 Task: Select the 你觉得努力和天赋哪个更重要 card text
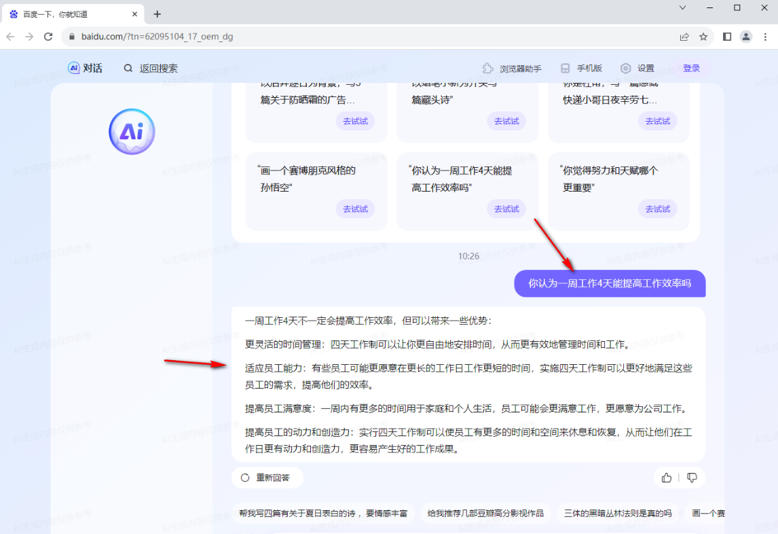coord(609,179)
